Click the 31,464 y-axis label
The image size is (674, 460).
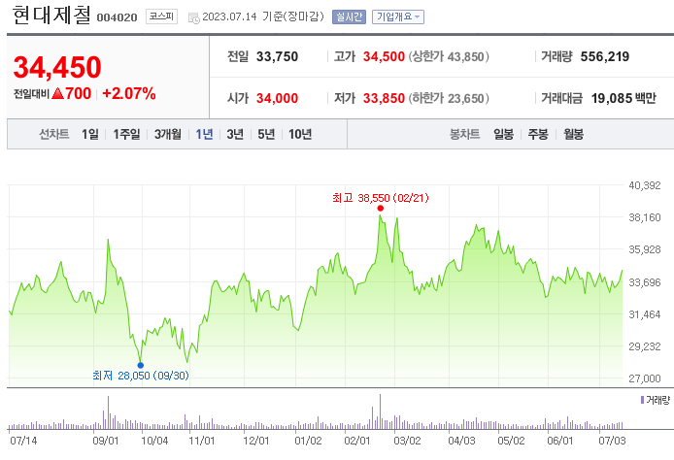645,314
